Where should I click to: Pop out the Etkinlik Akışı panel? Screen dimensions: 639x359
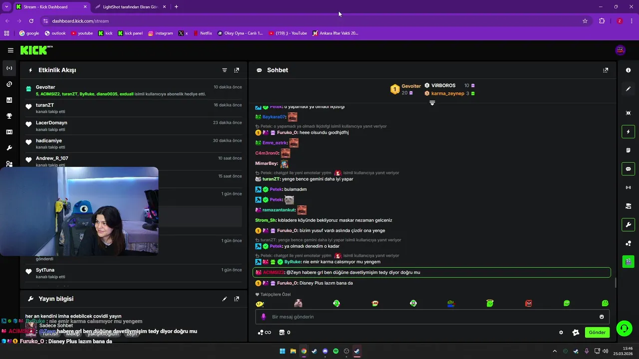[237, 70]
